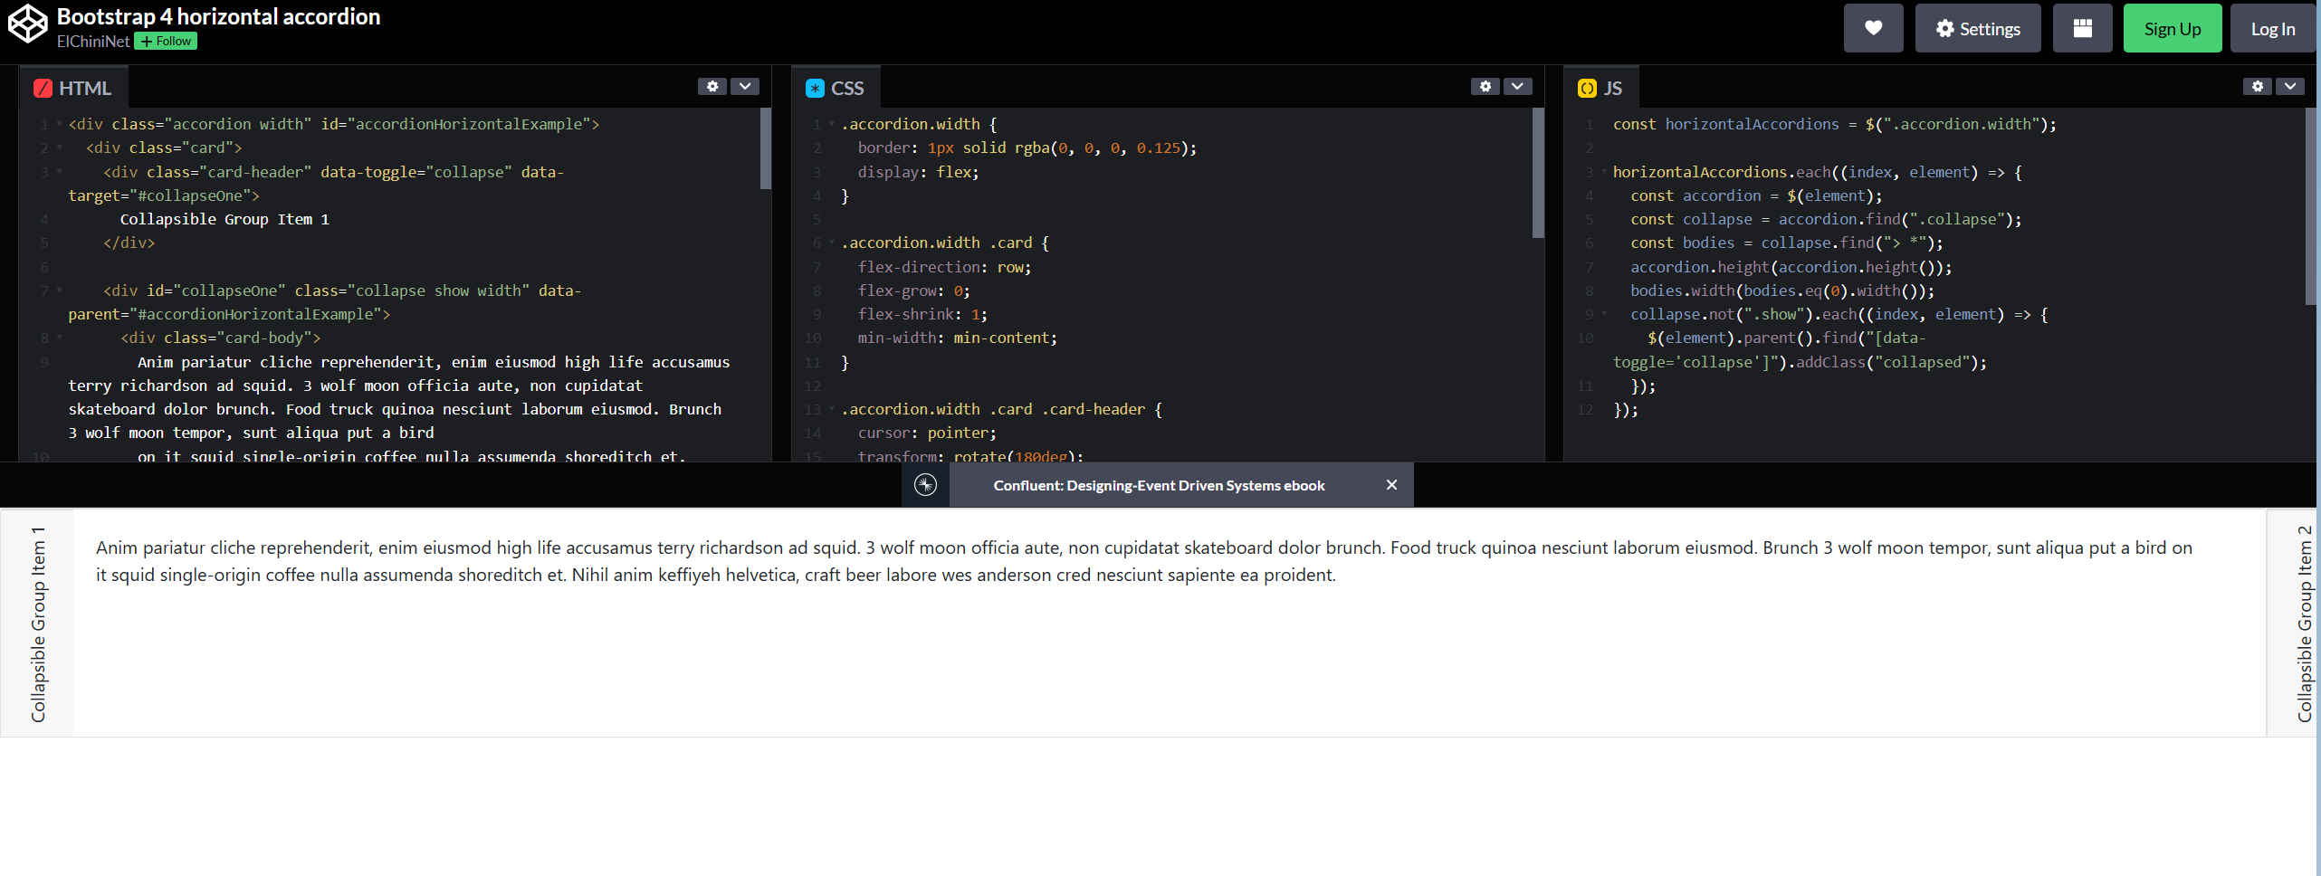The image size is (2321, 876).
Task: Click the HTML slash icon
Action: 43,88
